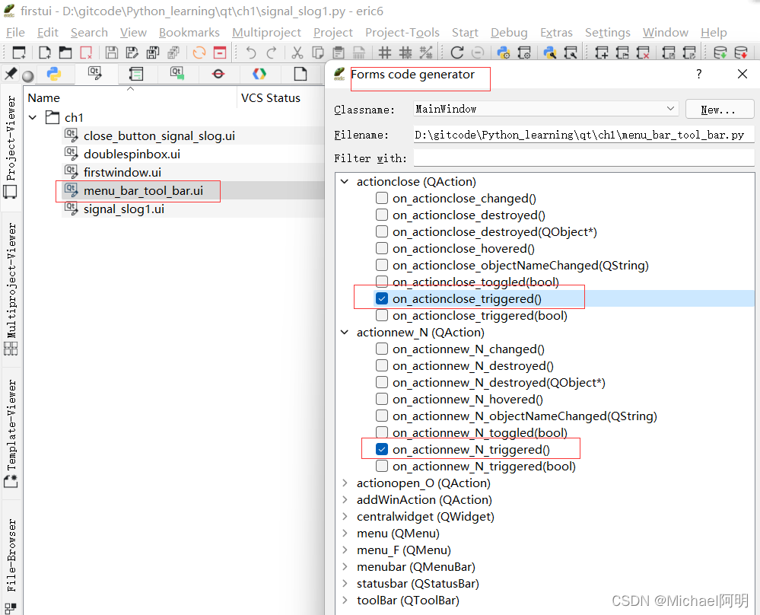The image size is (760, 615).
Task: Switch to Qt Forms tab in project viewer
Action: coord(94,74)
